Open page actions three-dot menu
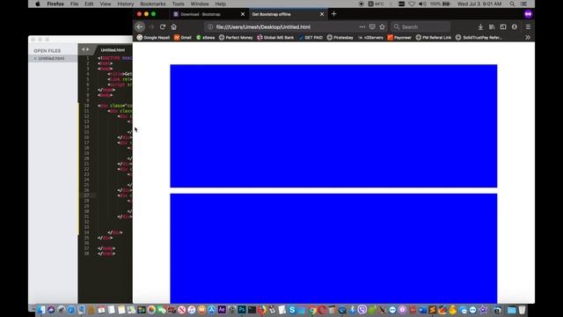 pos(362,27)
